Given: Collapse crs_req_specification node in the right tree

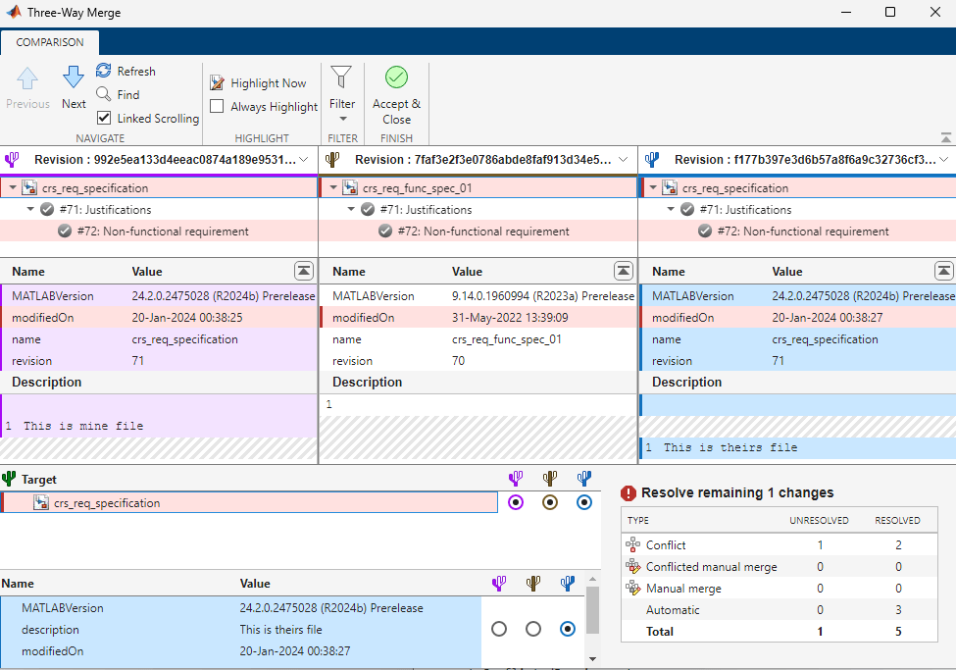Looking at the screenshot, I should [x=651, y=188].
